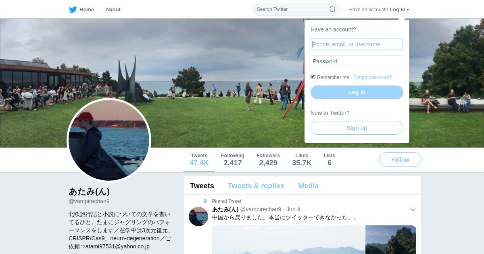Click the tweet author's @vampirechan9 handle
The width and height of the screenshot is (484, 254).
coord(261,209)
